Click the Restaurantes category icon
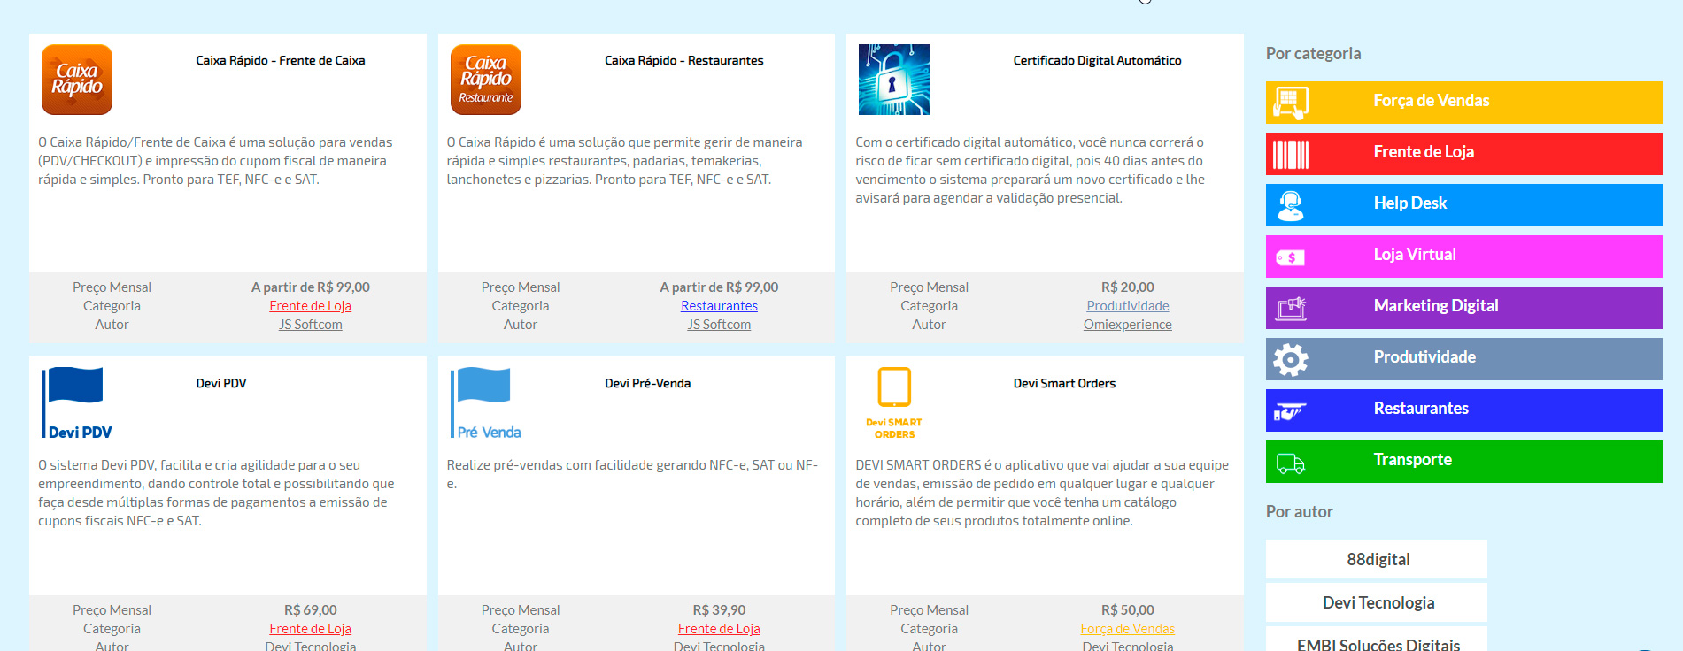Viewport: 1683px width, 651px height. click(x=1290, y=411)
